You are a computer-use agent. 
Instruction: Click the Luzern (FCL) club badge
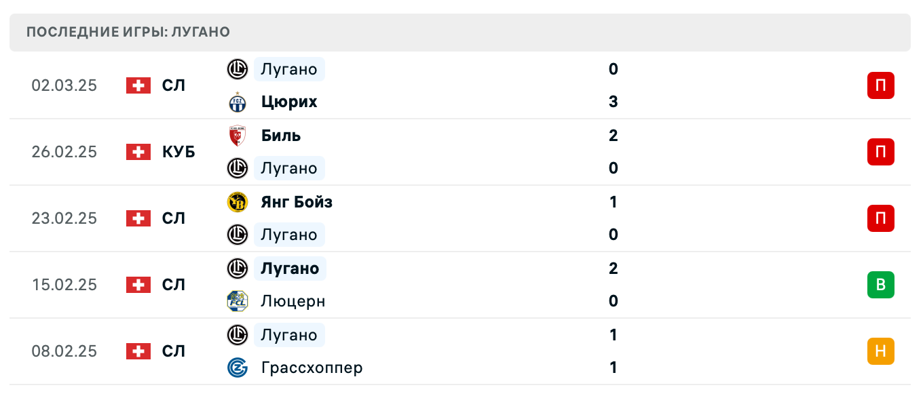[237, 301]
